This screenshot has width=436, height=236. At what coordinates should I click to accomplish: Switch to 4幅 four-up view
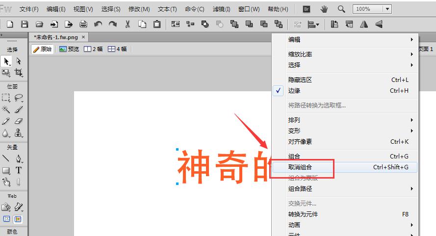pyautogui.click(x=117, y=49)
